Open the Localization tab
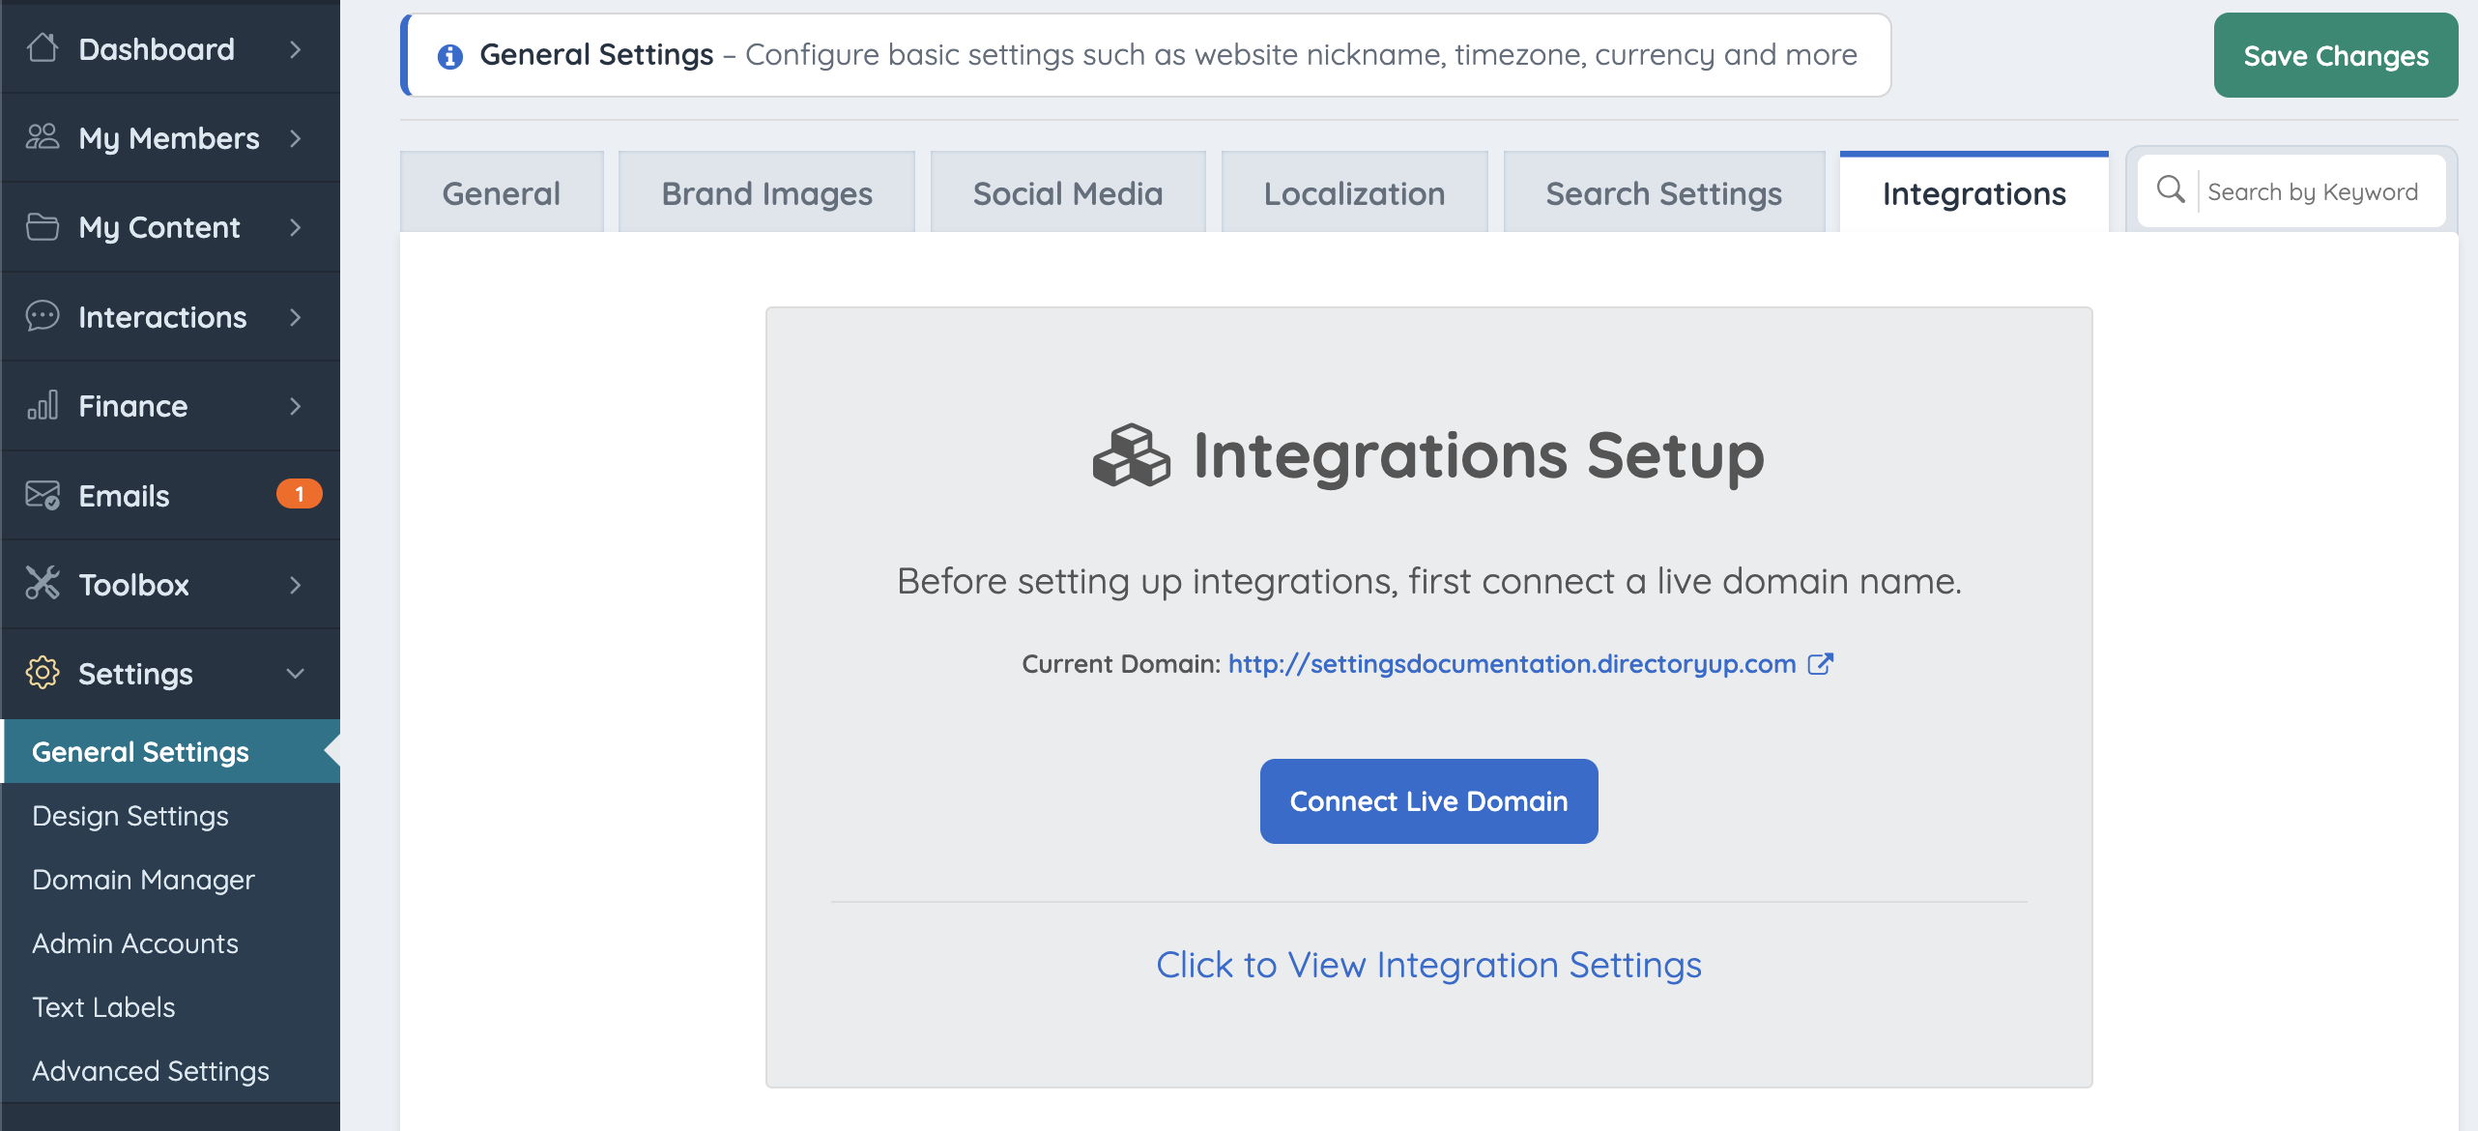This screenshot has width=2478, height=1131. pyautogui.click(x=1354, y=193)
